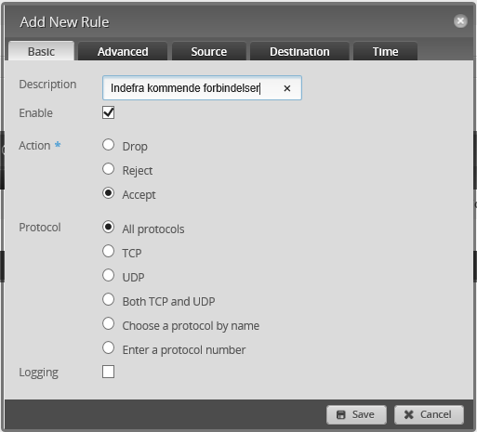Image resolution: width=477 pixels, height=432 pixels.
Task: Select the Drop action
Action: tap(108, 145)
